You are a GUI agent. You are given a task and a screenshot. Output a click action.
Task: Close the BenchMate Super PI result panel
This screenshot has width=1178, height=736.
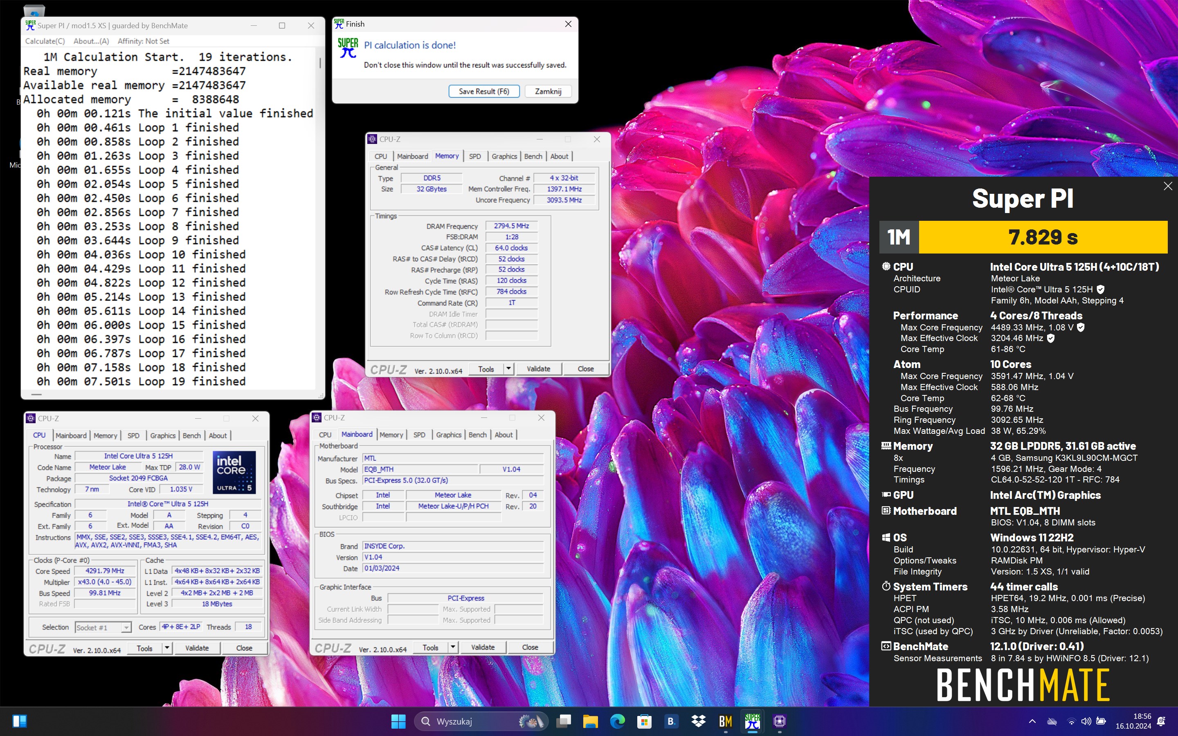click(1167, 186)
